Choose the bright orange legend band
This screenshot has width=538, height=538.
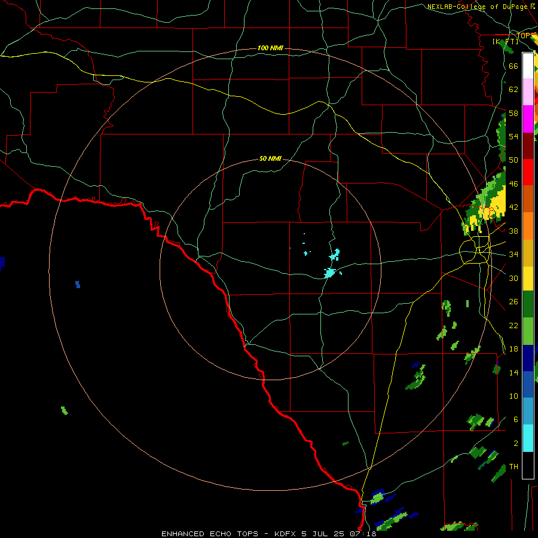click(x=528, y=226)
